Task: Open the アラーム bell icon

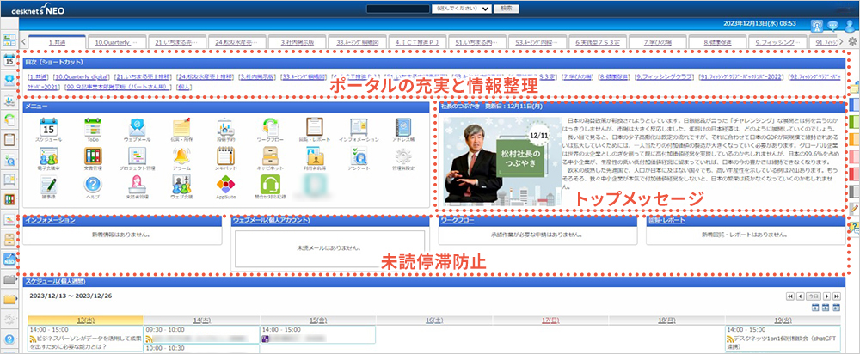Action: point(181,156)
